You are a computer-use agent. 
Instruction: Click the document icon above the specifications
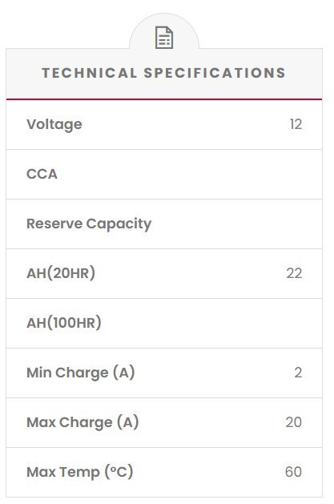164,38
